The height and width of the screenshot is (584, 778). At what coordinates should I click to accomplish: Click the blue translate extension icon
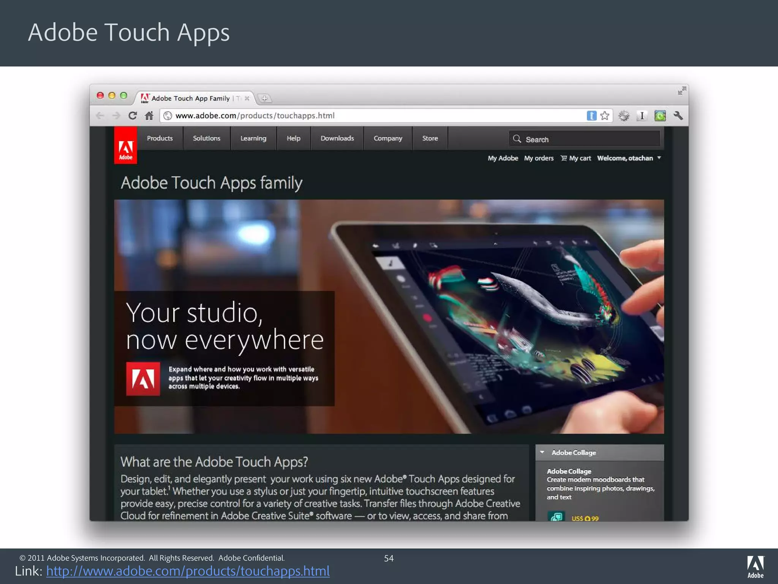pyautogui.click(x=591, y=116)
